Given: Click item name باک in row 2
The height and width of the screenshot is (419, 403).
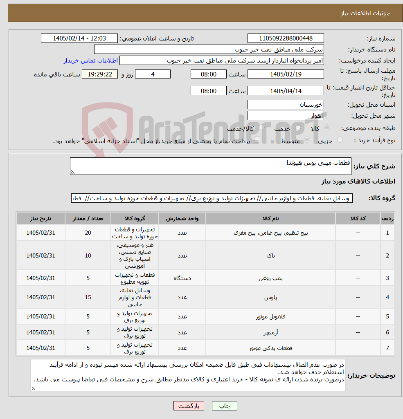Looking at the screenshot, I should [x=270, y=256].
